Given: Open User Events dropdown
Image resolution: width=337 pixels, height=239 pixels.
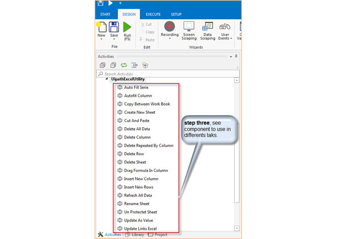Looking at the screenshot, I should click(x=225, y=30).
